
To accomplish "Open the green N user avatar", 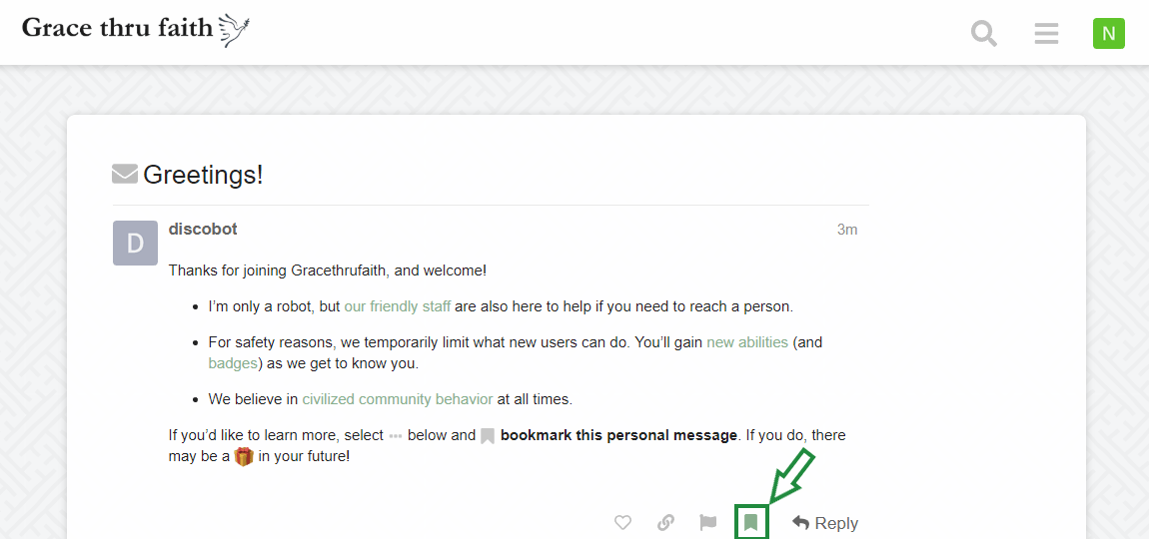I will 1109,34.
